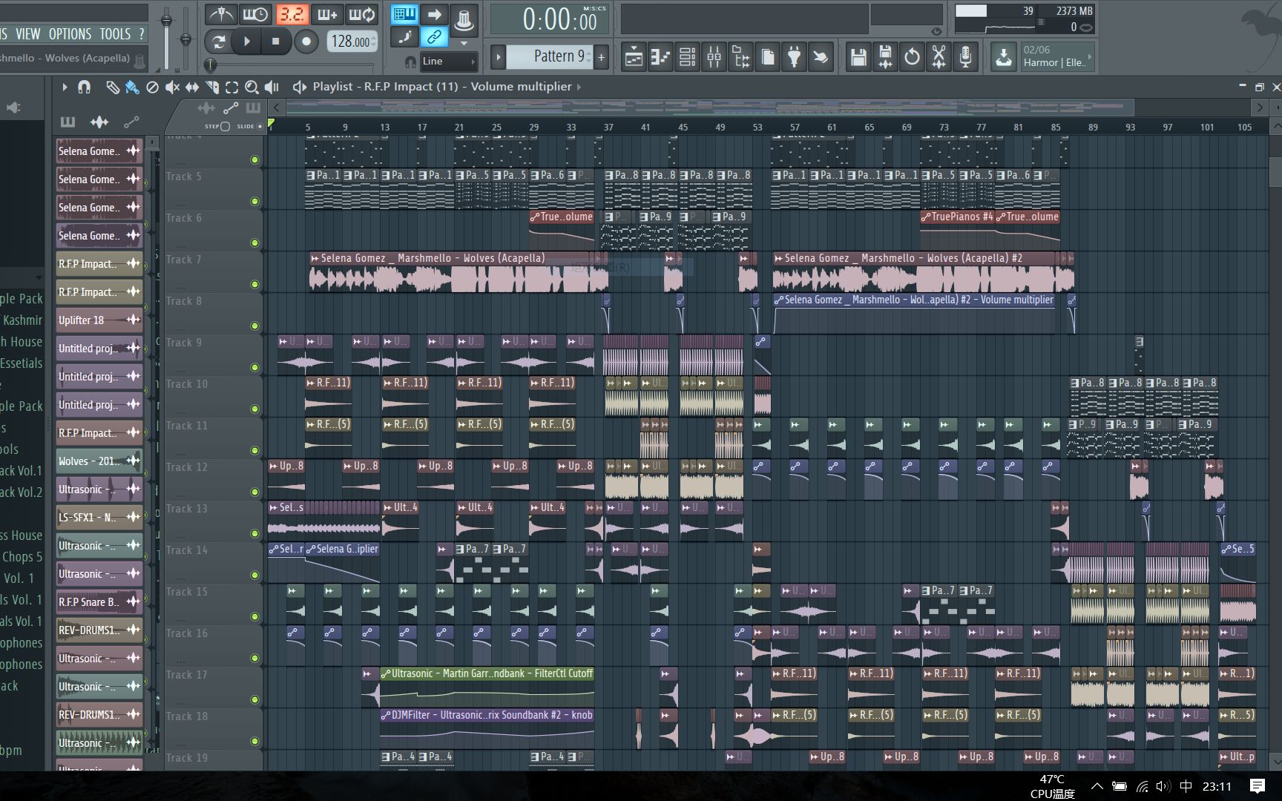Open the plugin picker plug button

[794, 57]
